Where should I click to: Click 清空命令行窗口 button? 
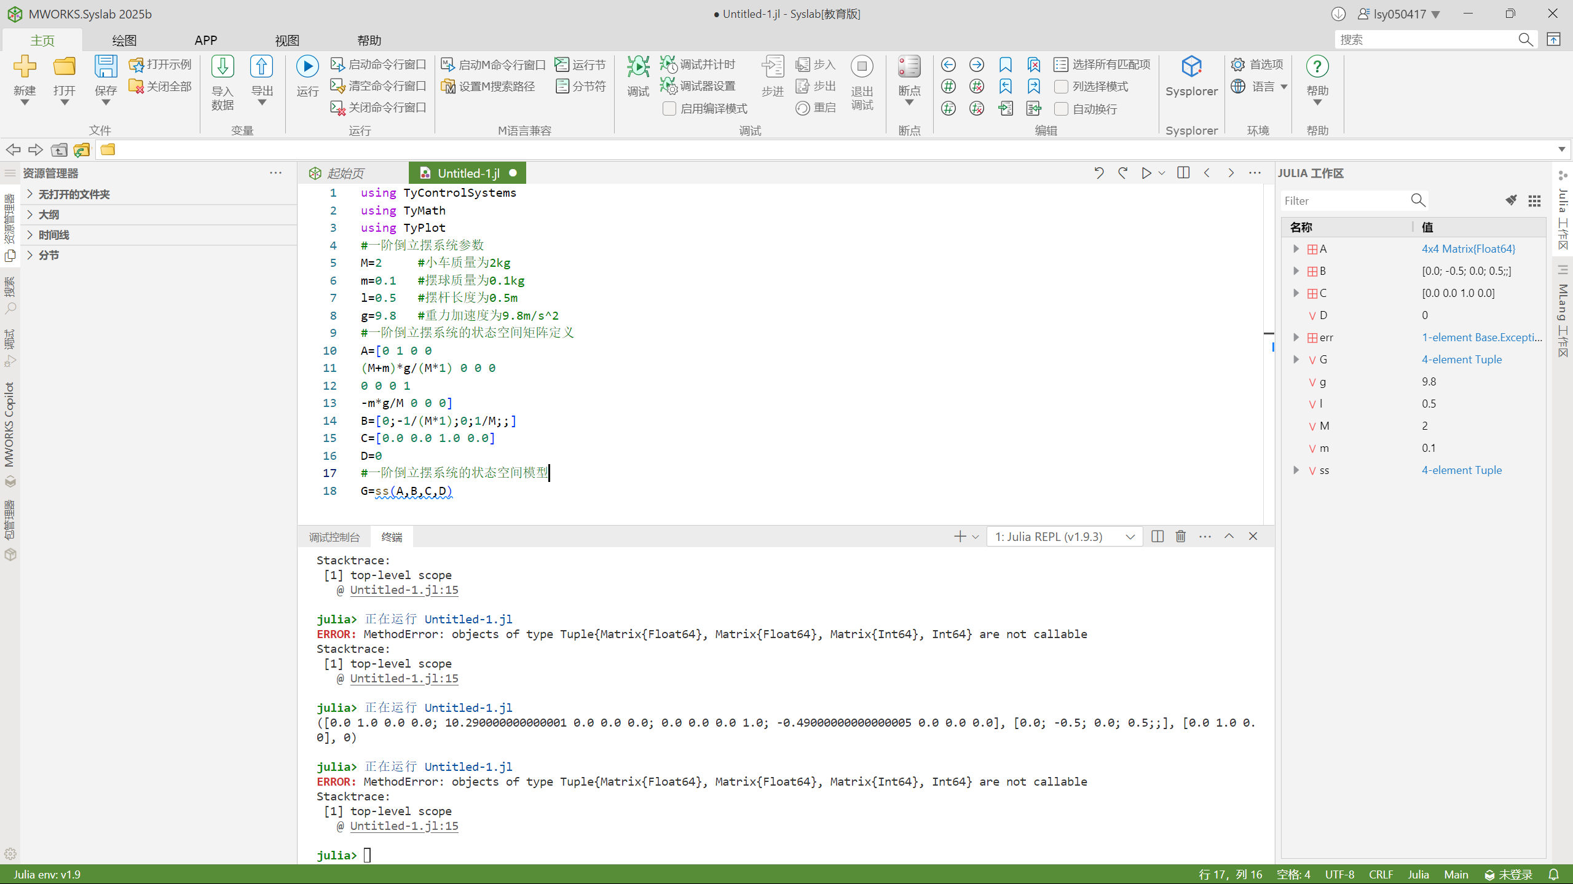point(378,86)
